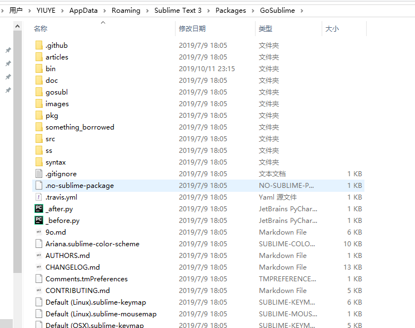The width and height of the screenshot is (415, 328).
Task: Navigate to YIUYE in the breadcrumb
Action: (46, 11)
